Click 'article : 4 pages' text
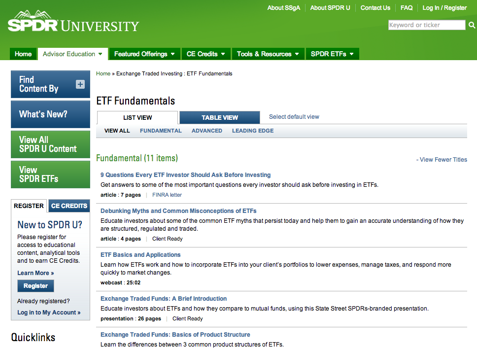Viewport: 477px width, 350px height. point(121,239)
